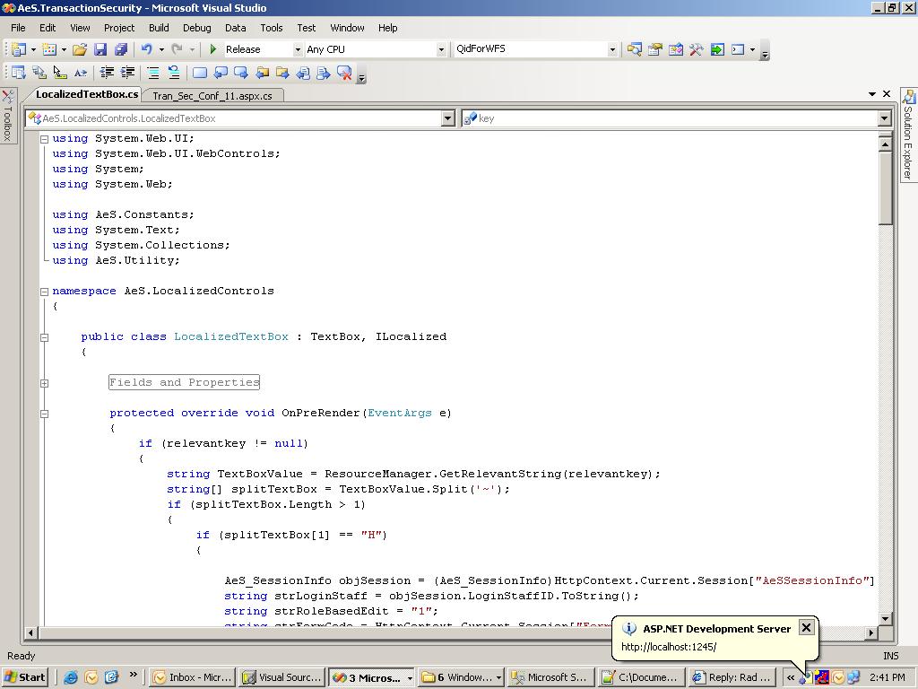Expand the key members dropdown
This screenshot has width=918, height=689.
[x=883, y=118]
